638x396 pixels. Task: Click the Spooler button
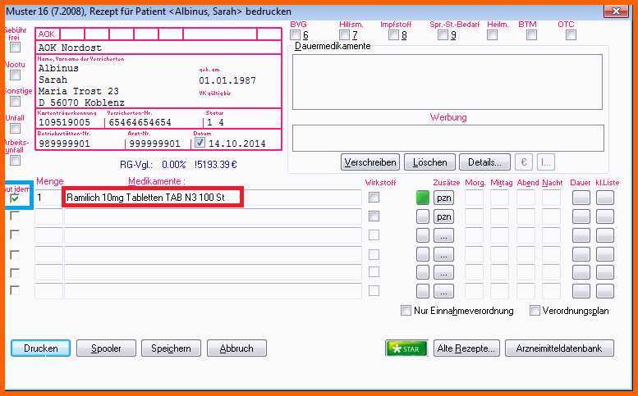[106, 348]
